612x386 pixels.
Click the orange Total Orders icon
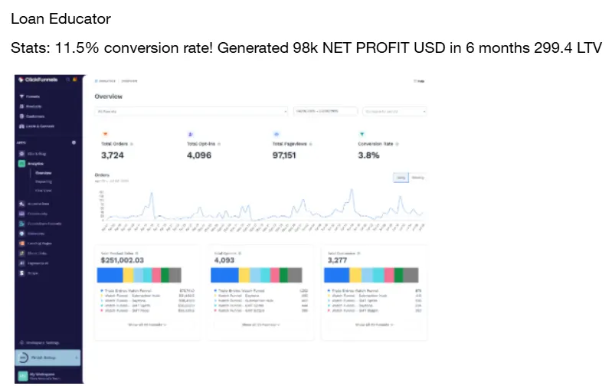point(105,134)
